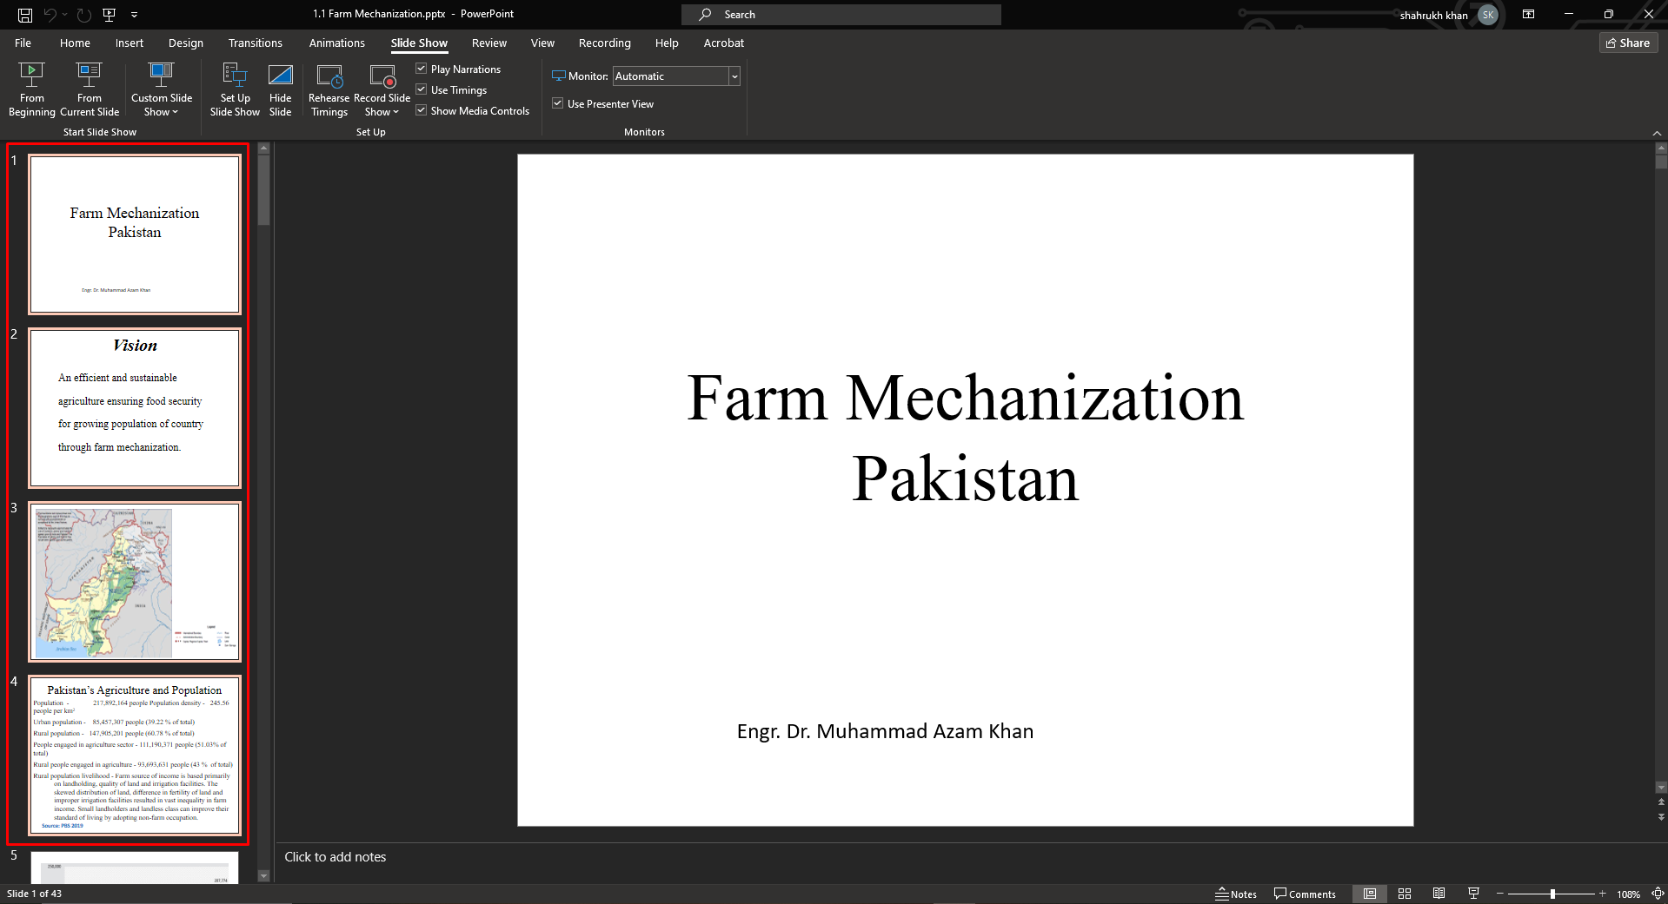Switch to Slide Sorter view
This screenshot has width=1668, height=904.
[1405, 894]
